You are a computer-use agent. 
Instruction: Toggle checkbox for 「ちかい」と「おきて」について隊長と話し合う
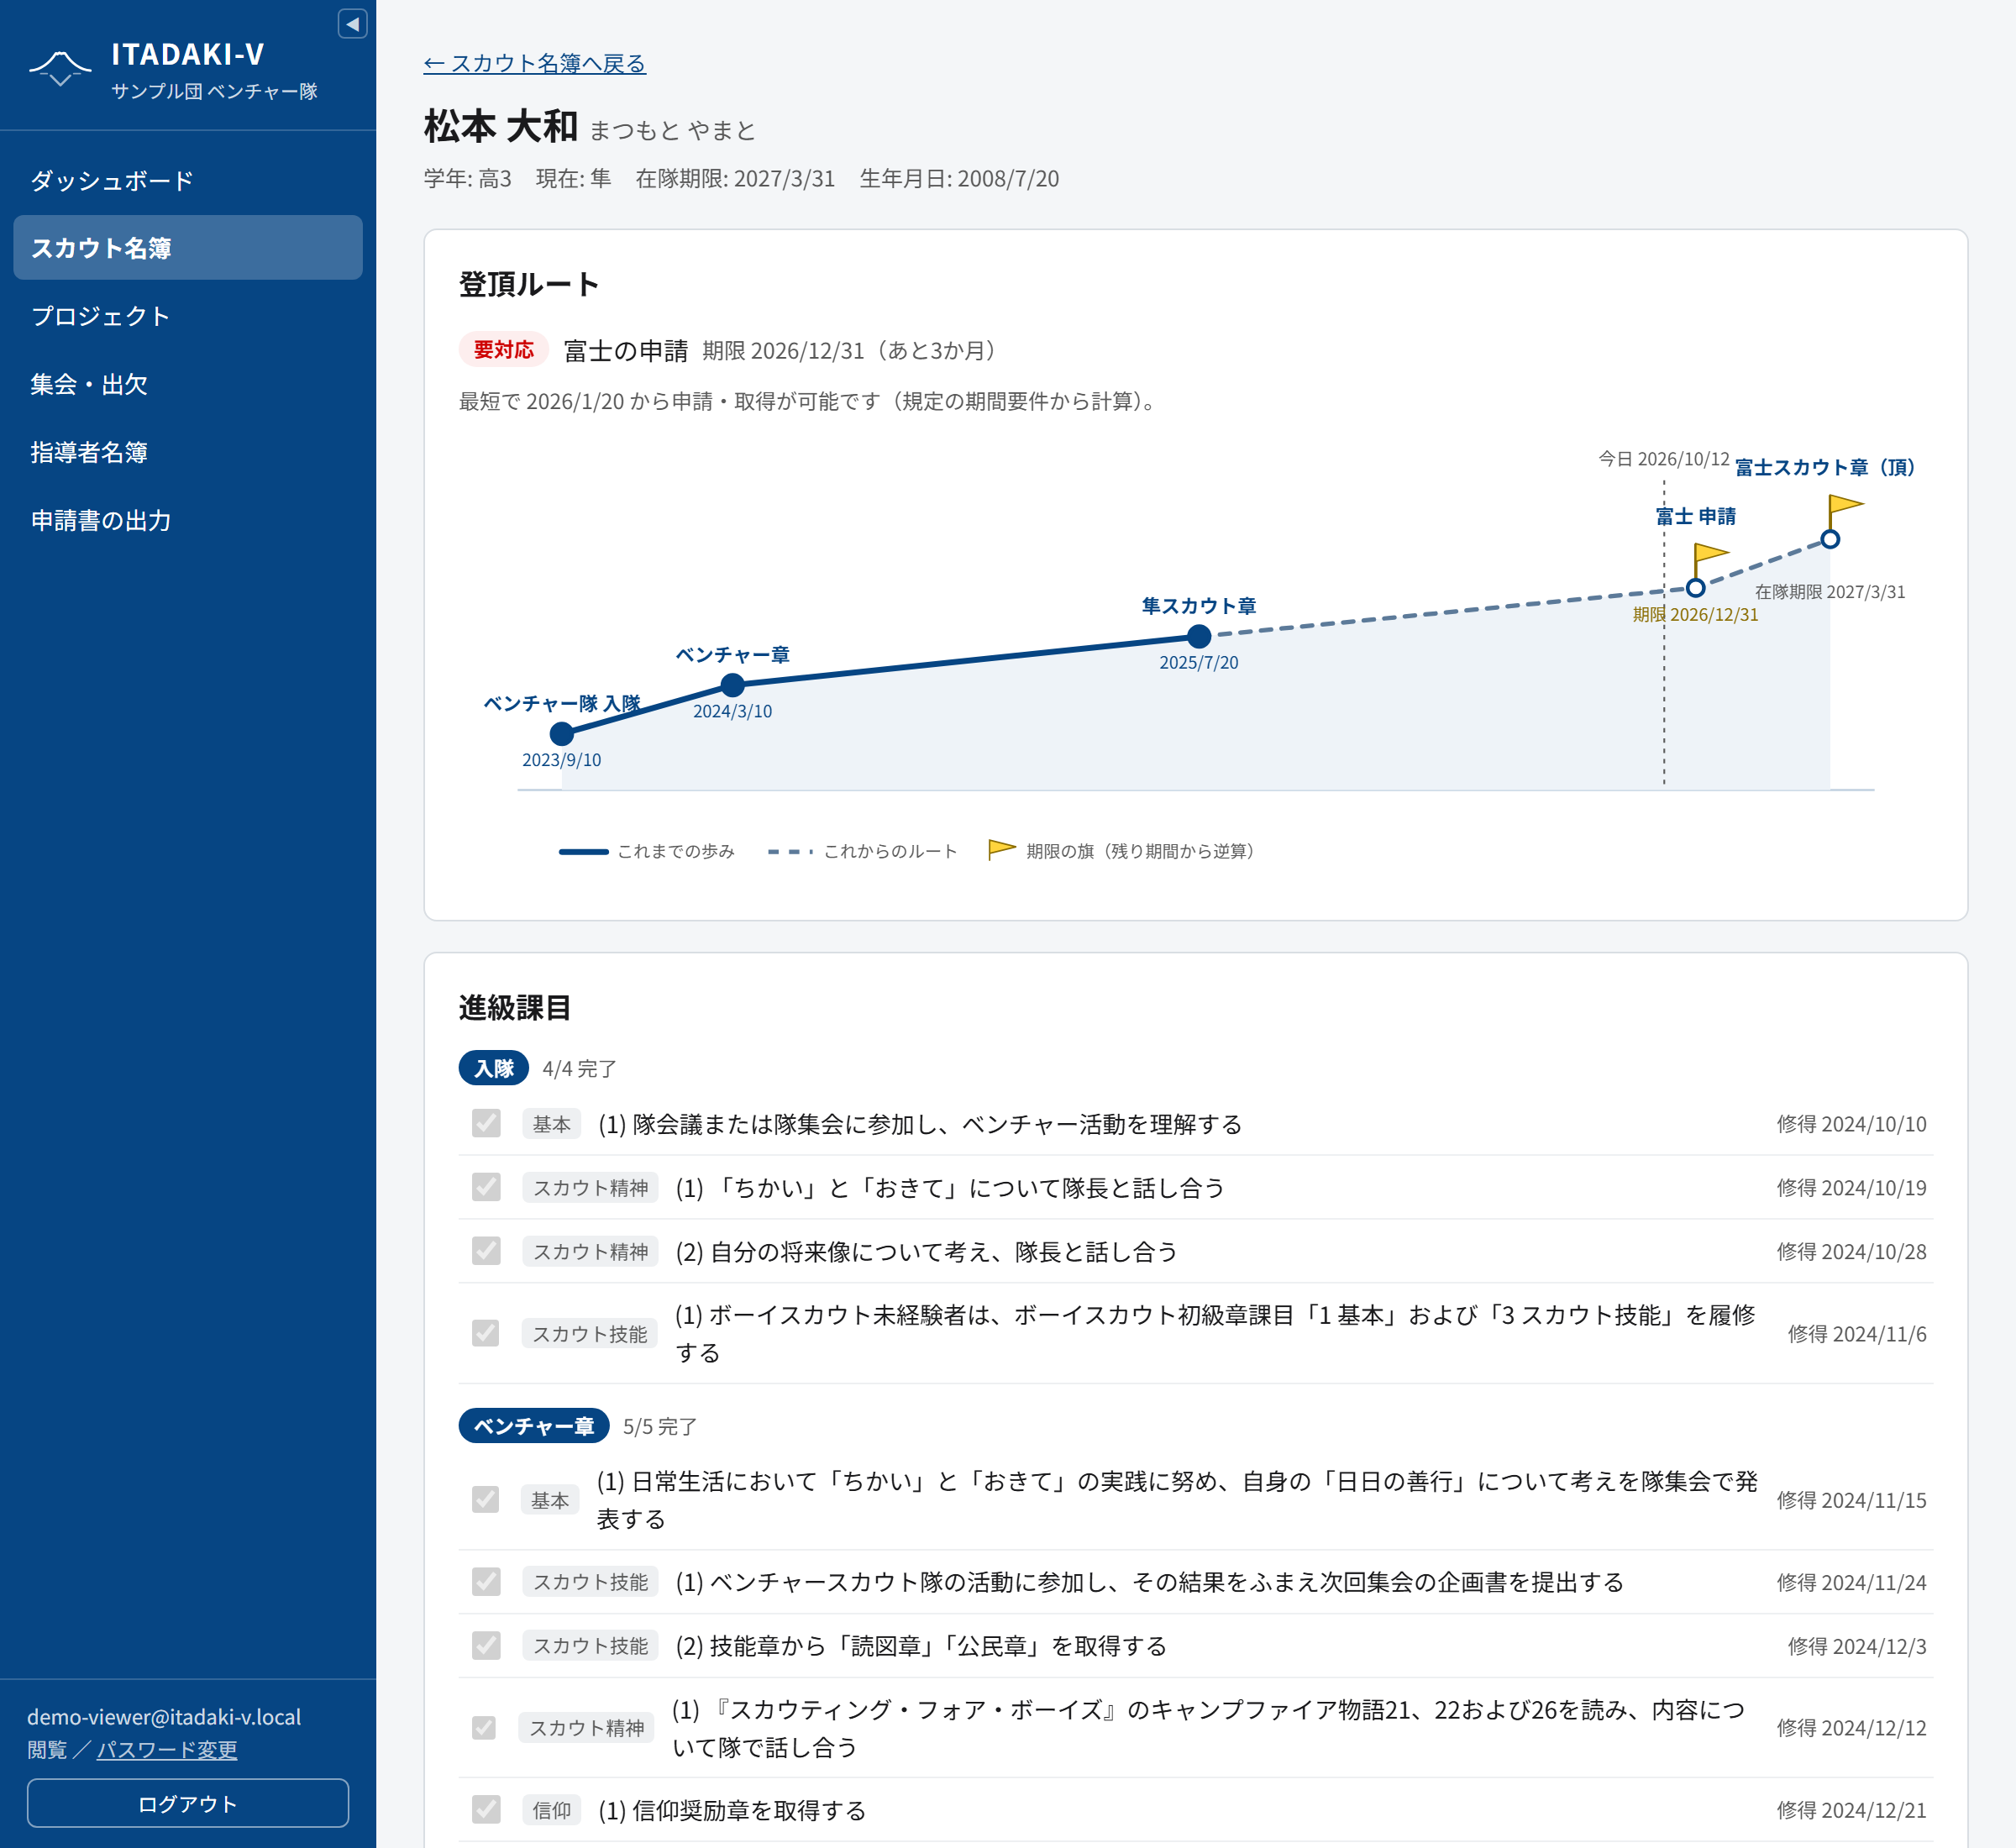pyautogui.click(x=486, y=1187)
